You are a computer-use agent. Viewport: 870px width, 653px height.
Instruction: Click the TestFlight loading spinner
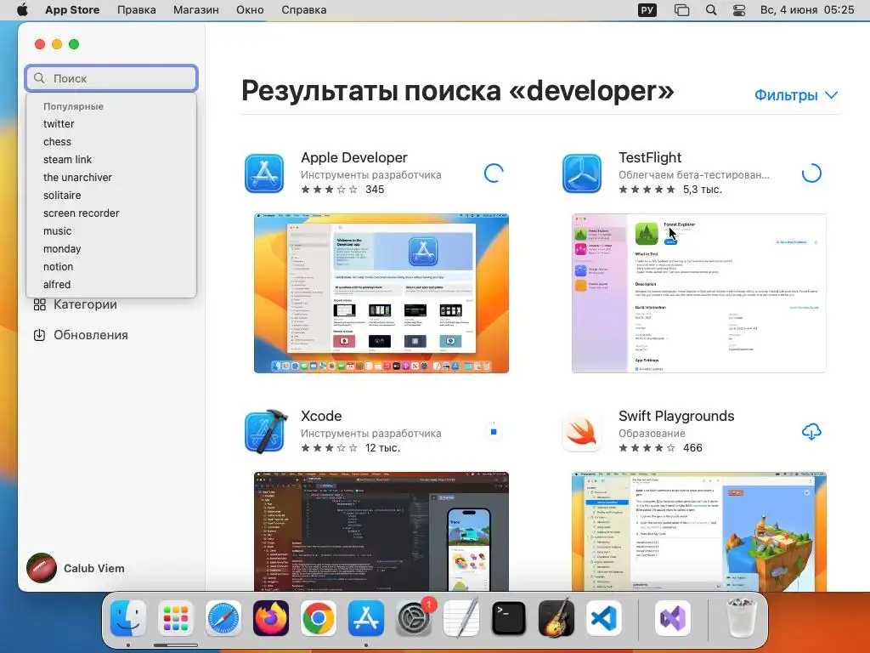[811, 173]
